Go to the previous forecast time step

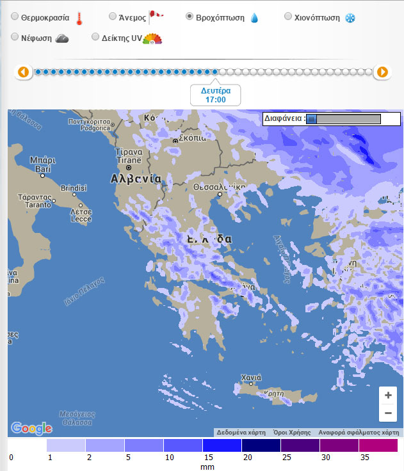pos(24,72)
